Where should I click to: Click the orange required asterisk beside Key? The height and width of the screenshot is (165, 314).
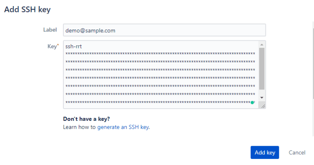pyautogui.click(x=58, y=45)
